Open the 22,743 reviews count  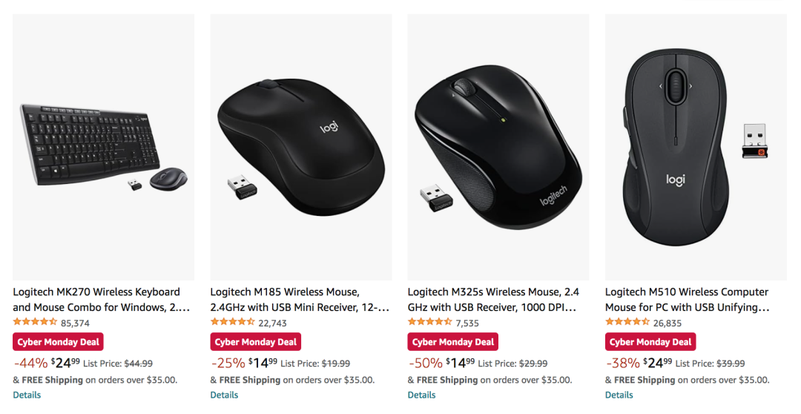(x=272, y=323)
